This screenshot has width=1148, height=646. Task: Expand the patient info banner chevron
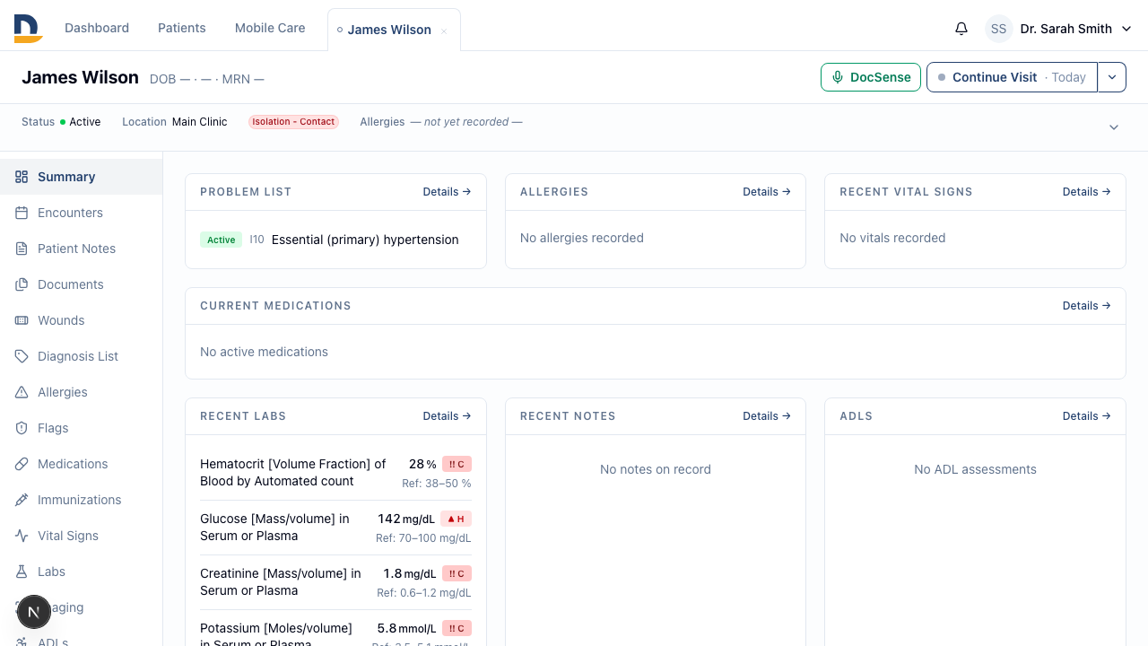pyautogui.click(x=1114, y=127)
